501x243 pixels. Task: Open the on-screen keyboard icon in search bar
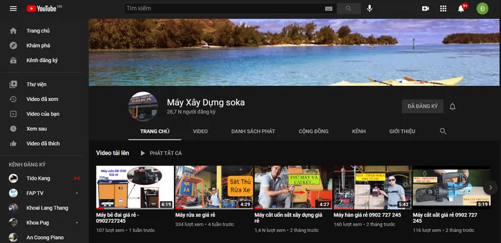328,9
